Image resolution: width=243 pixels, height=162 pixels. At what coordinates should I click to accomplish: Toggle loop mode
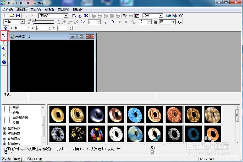[112, 22]
